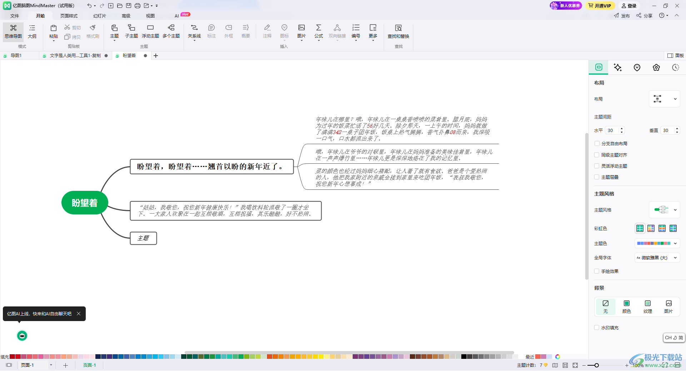Switch to the Advanced (高级) tab

(x=126, y=16)
